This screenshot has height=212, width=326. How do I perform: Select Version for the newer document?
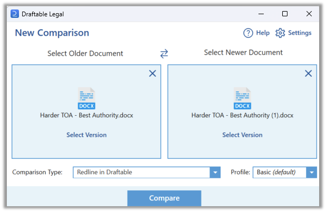click(x=242, y=135)
